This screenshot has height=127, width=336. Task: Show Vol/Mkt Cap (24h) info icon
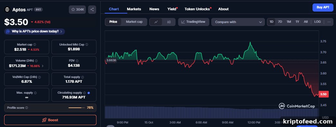(x=40, y=77)
